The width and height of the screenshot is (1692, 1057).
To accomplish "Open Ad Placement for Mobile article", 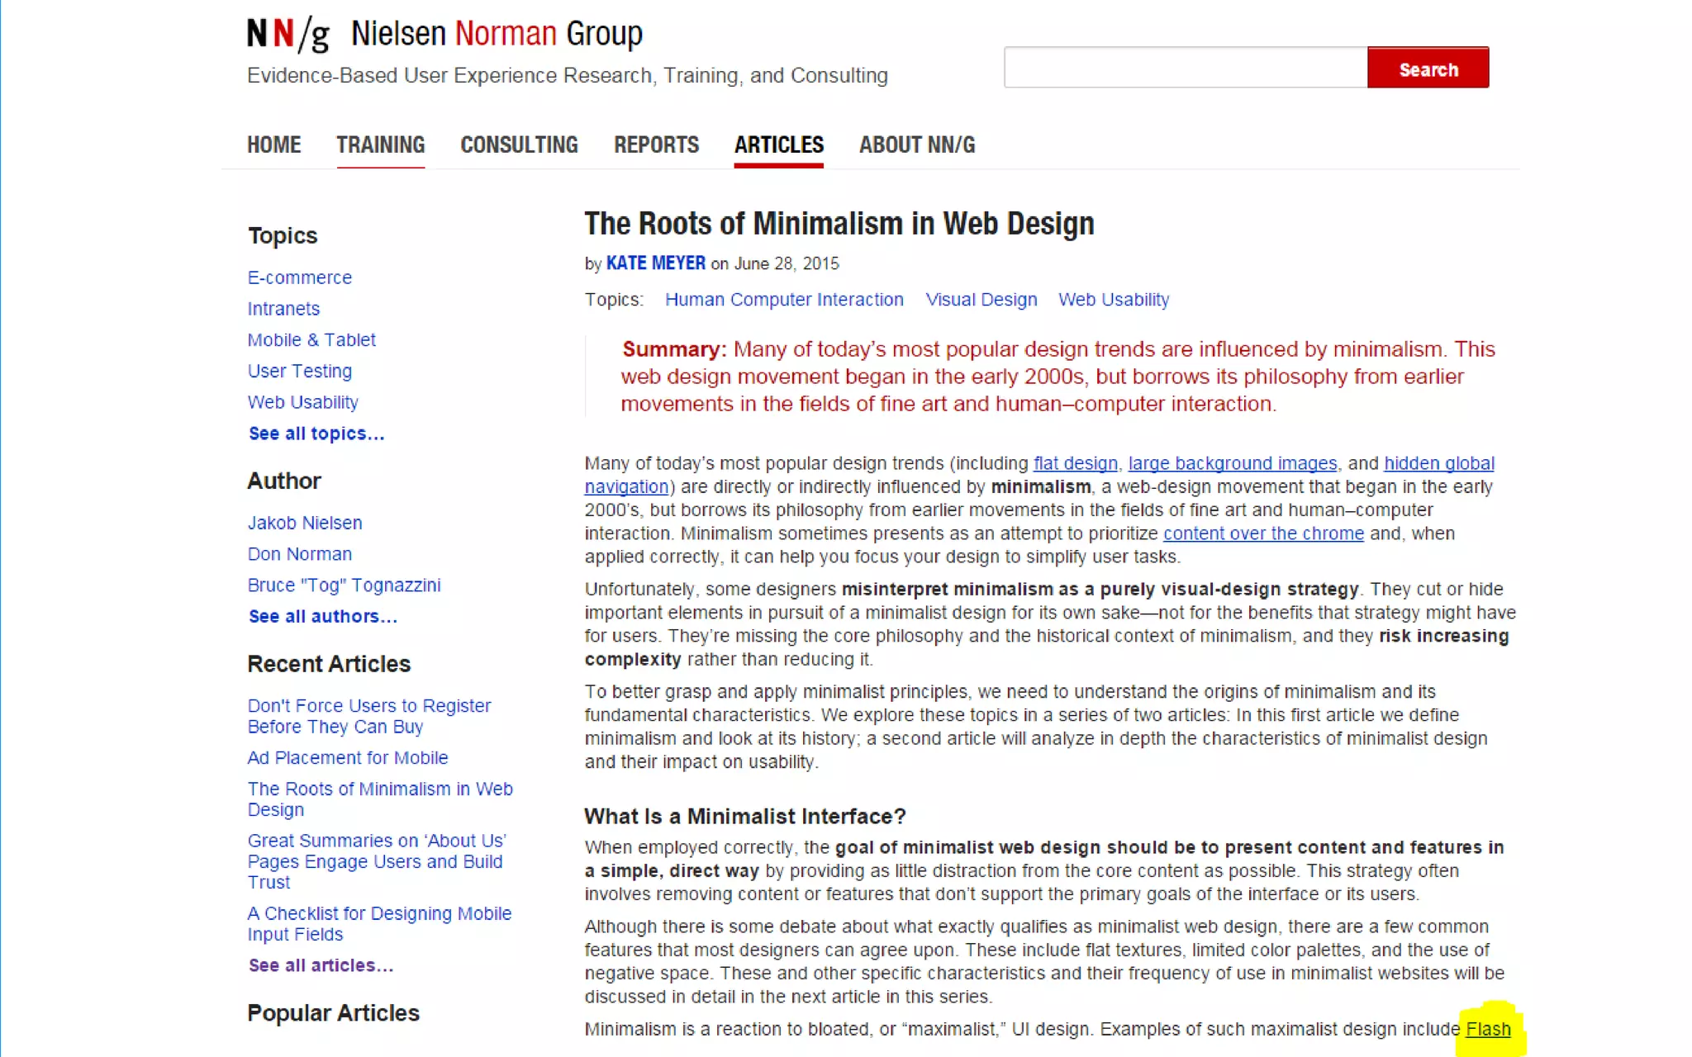I will 347,757.
